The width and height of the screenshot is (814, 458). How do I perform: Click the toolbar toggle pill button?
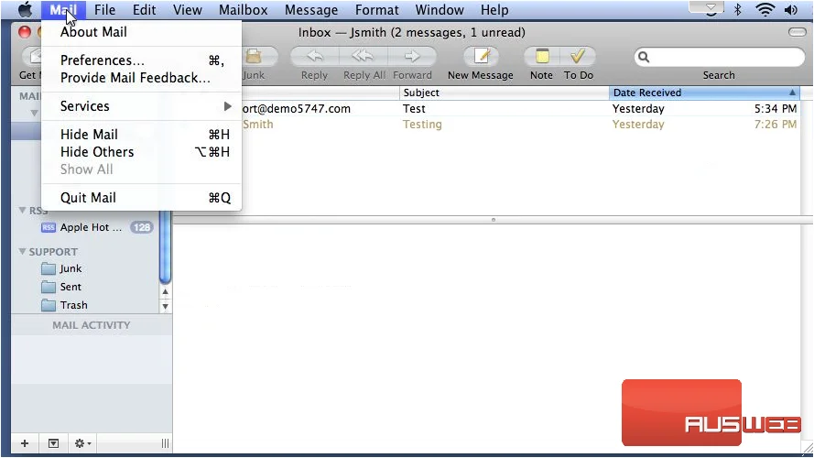pos(797,32)
